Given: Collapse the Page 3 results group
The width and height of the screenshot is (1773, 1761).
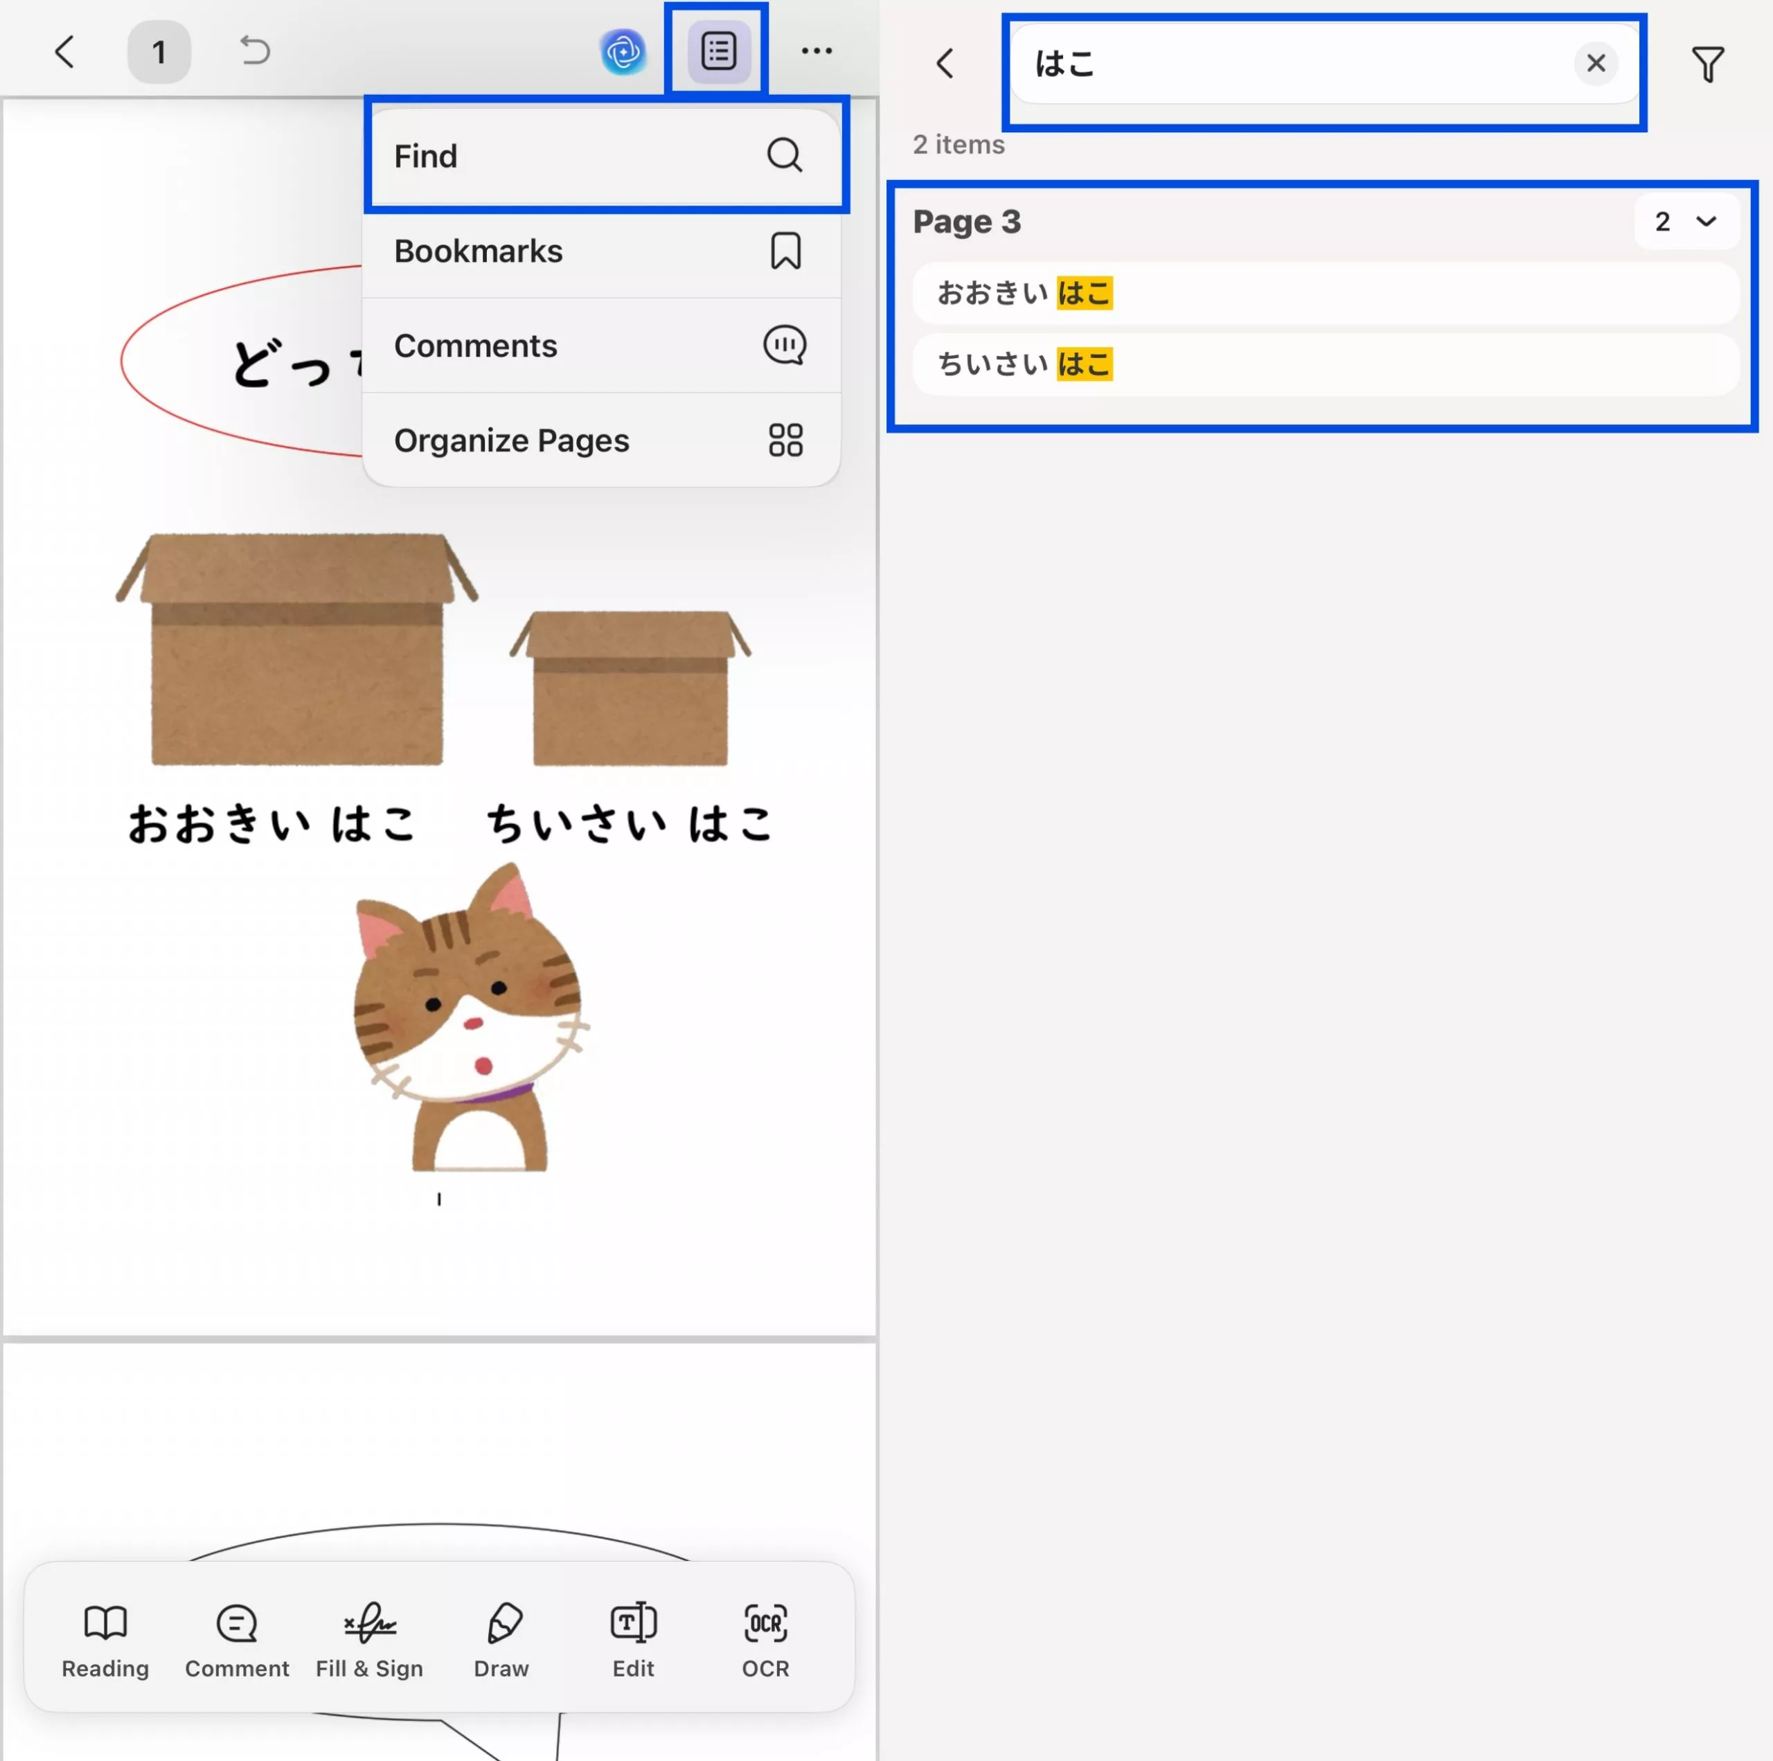Looking at the screenshot, I should pyautogui.click(x=1686, y=221).
